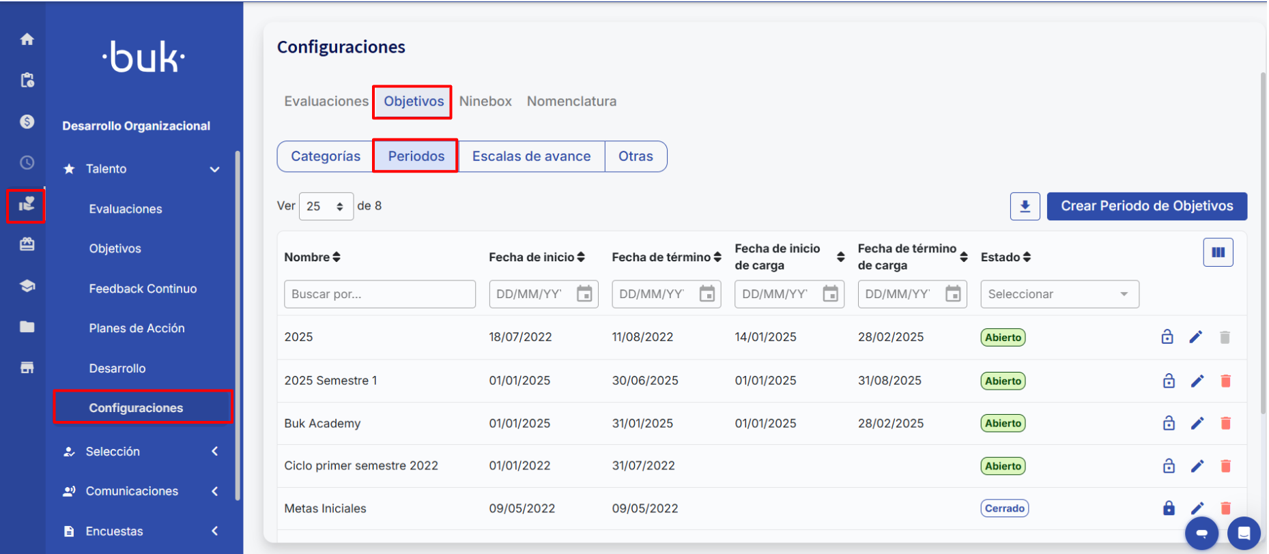Image resolution: width=1269 pixels, height=554 pixels.
Task: Open the Estado Seleccionar dropdown filter
Action: pyautogui.click(x=1059, y=294)
